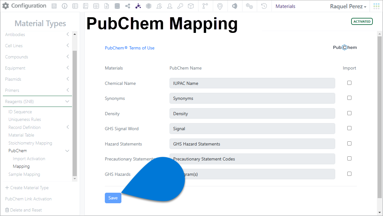Expand the Compounds chevron
Viewport: 383px width, 216px height.
tap(68, 57)
